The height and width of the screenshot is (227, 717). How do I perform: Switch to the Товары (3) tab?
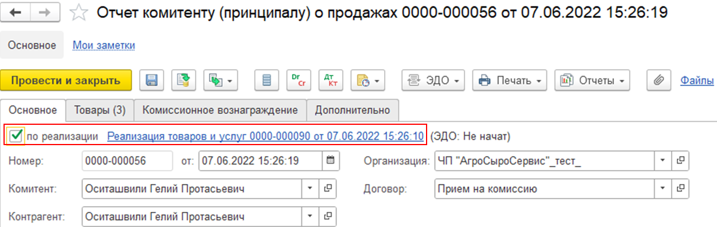100,110
